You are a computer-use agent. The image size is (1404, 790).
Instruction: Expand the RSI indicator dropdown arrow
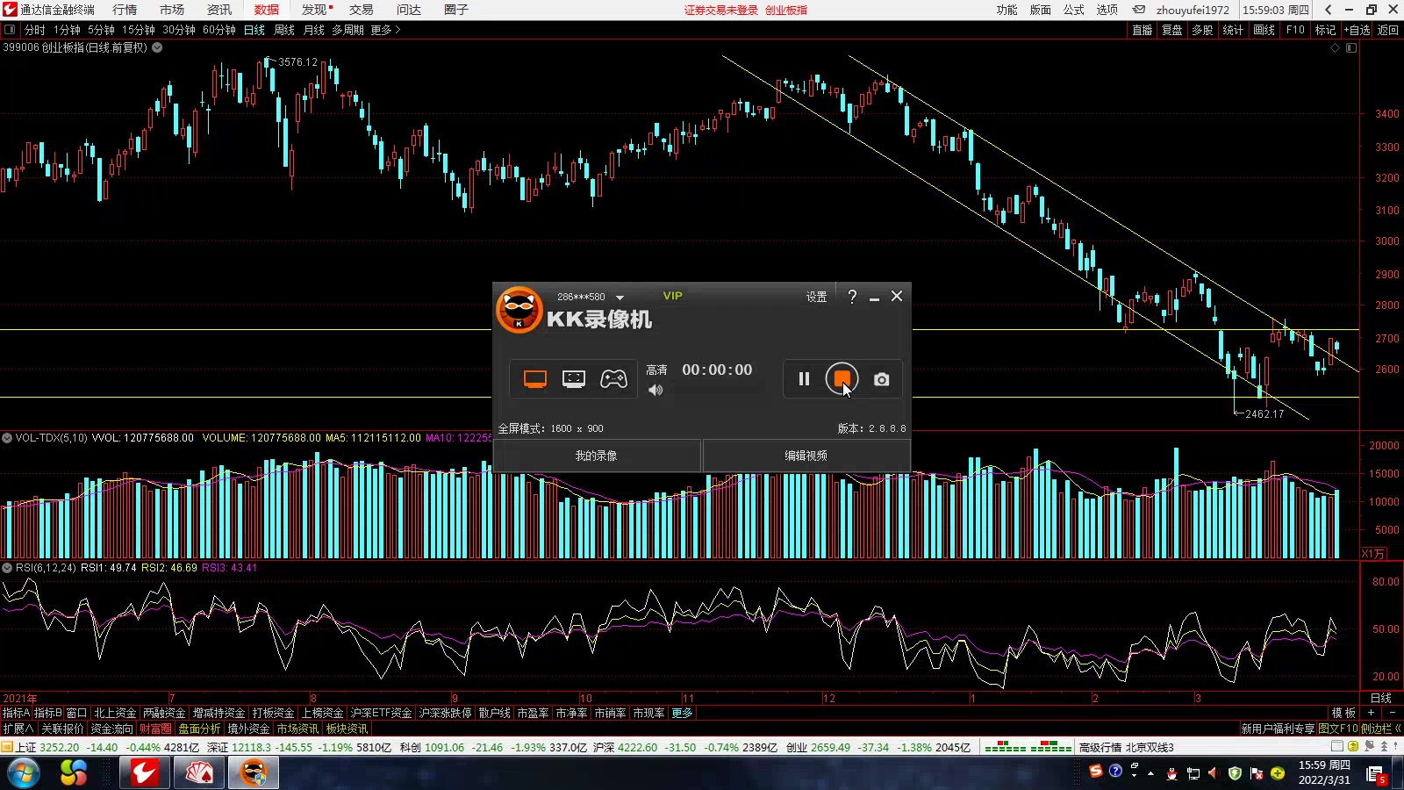point(7,568)
